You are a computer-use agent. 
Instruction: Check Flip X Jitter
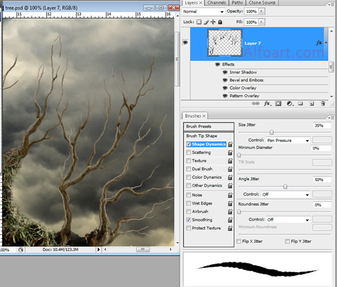click(239, 241)
